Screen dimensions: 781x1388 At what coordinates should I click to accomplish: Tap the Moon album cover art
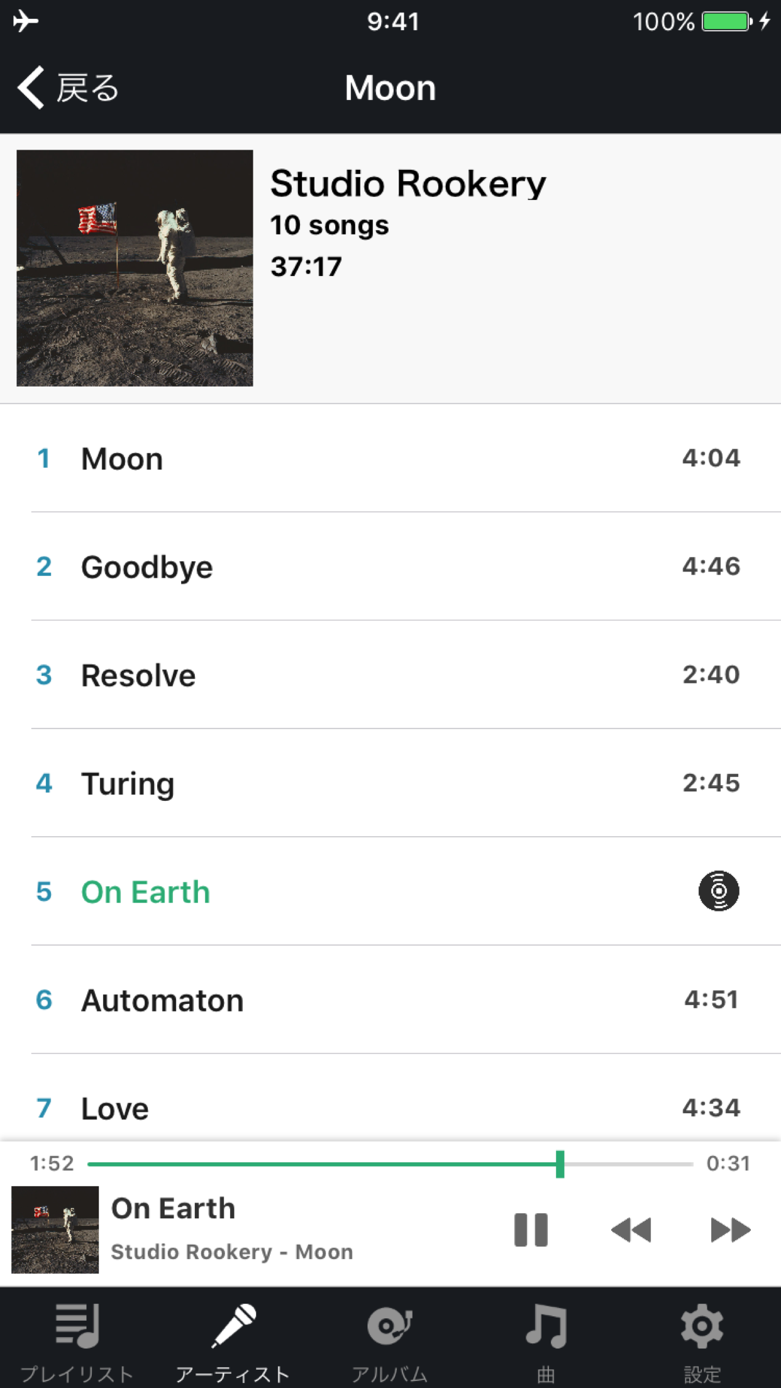coord(135,268)
